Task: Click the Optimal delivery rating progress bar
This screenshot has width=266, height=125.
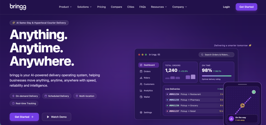Action: 217,76
